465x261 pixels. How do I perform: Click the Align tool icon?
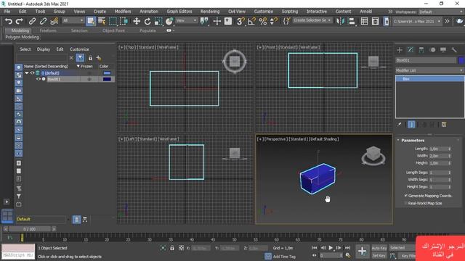(352, 21)
